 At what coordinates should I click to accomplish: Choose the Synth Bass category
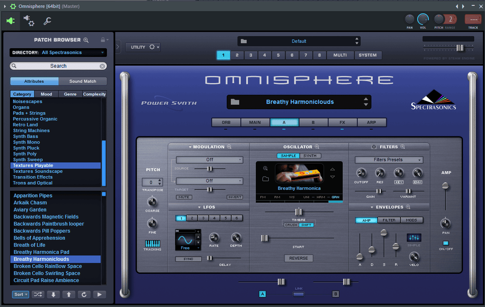pos(25,137)
